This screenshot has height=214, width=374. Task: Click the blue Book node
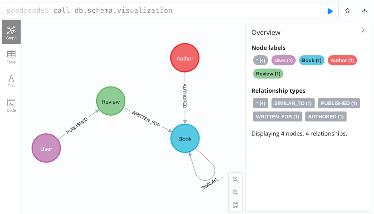pos(185,139)
